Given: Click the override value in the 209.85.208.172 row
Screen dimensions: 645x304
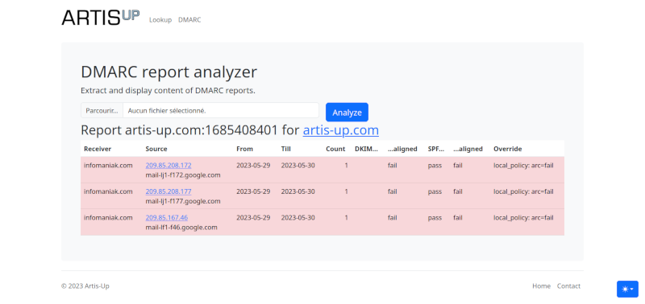Looking at the screenshot, I should pyautogui.click(x=523, y=166).
